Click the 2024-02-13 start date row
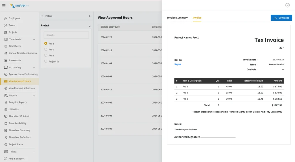Viewport: 295px width, 162px height. point(106,50)
